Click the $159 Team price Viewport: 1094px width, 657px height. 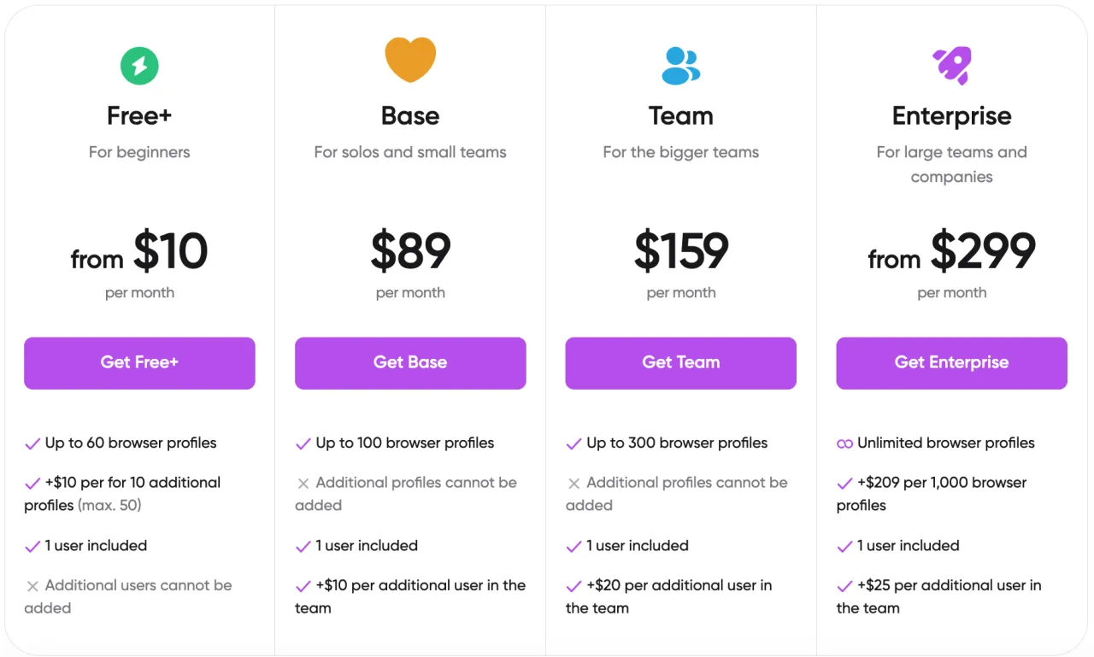pos(681,250)
